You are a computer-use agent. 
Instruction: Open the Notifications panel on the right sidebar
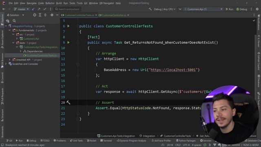pos(259,22)
